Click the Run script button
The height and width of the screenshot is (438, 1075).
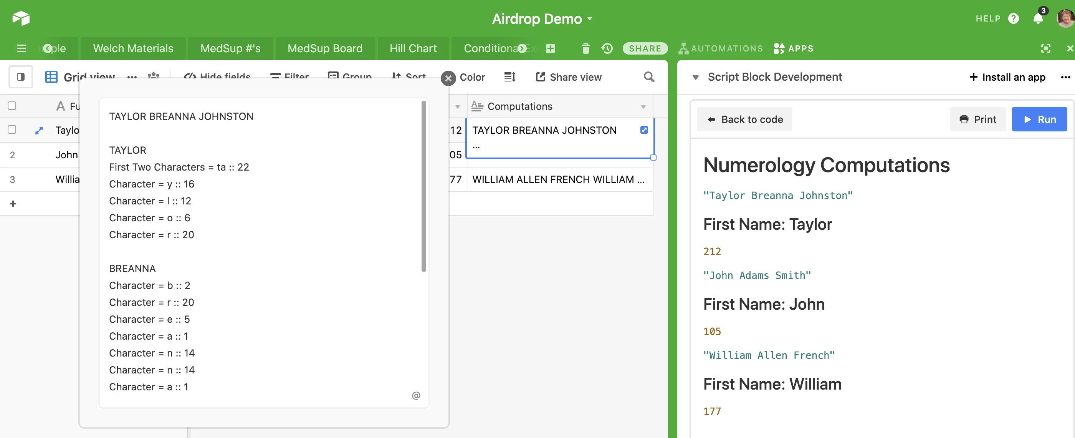pyautogui.click(x=1039, y=119)
